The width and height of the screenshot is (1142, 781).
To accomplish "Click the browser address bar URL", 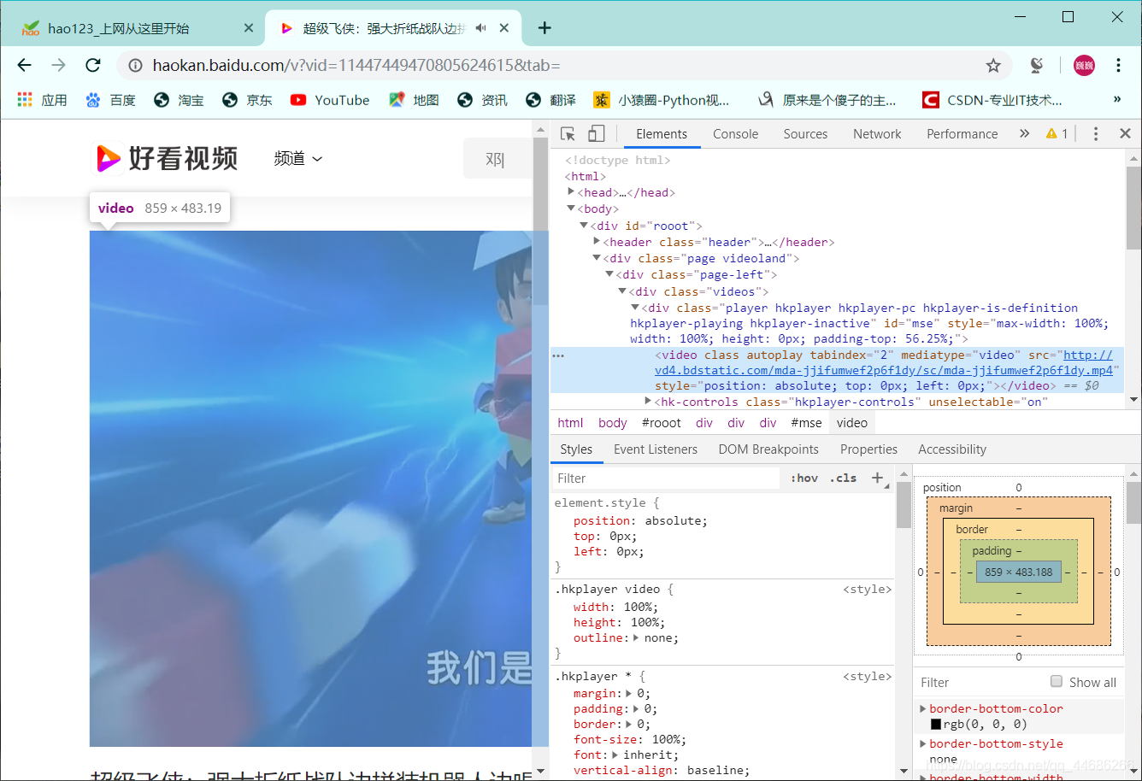I will (x=356, y=66).
